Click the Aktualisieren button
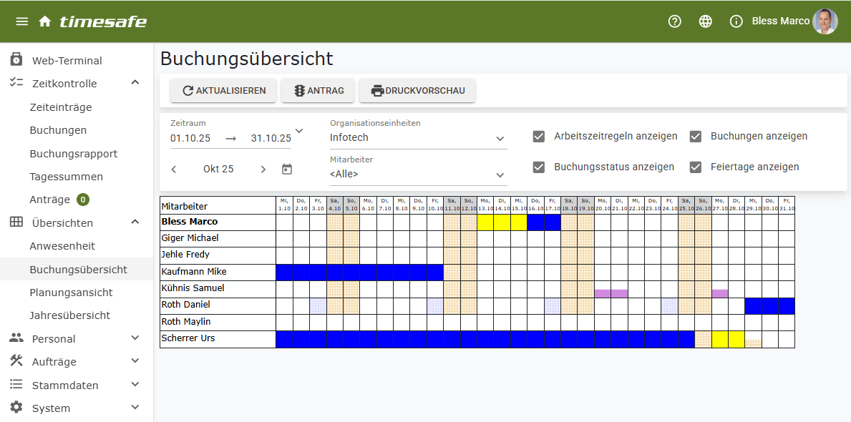Screen dimensions: 851x422 tap(223, 91)
